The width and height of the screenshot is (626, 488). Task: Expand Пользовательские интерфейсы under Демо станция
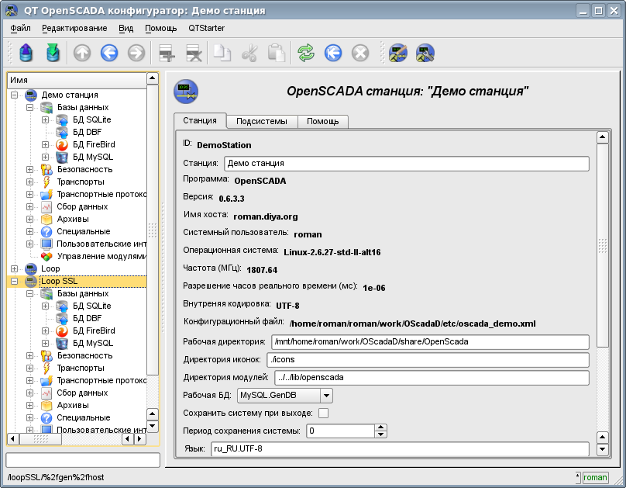[x=29, y=244]
